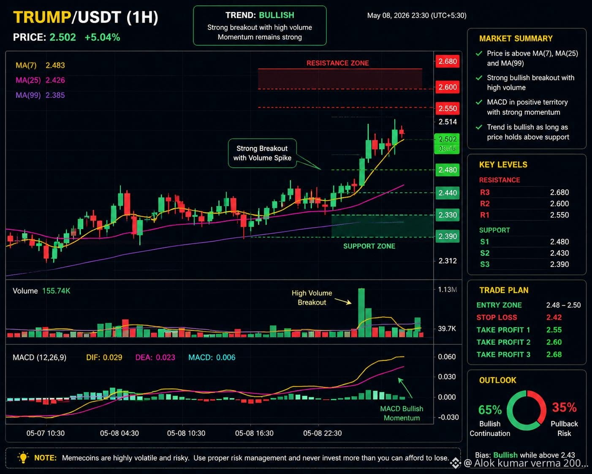Click the checkmark beside 'MACD in positive territory'
The width and height of the screenshot is (592, 474).
coord(479,102)
